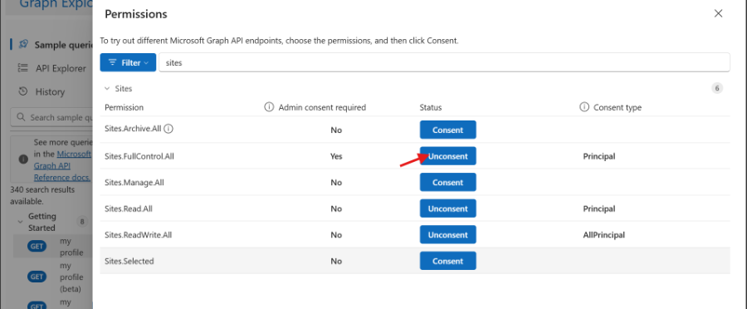747x309 pixels.
Task: Click the permissions search field containing sites
Action: coord(444,62)
